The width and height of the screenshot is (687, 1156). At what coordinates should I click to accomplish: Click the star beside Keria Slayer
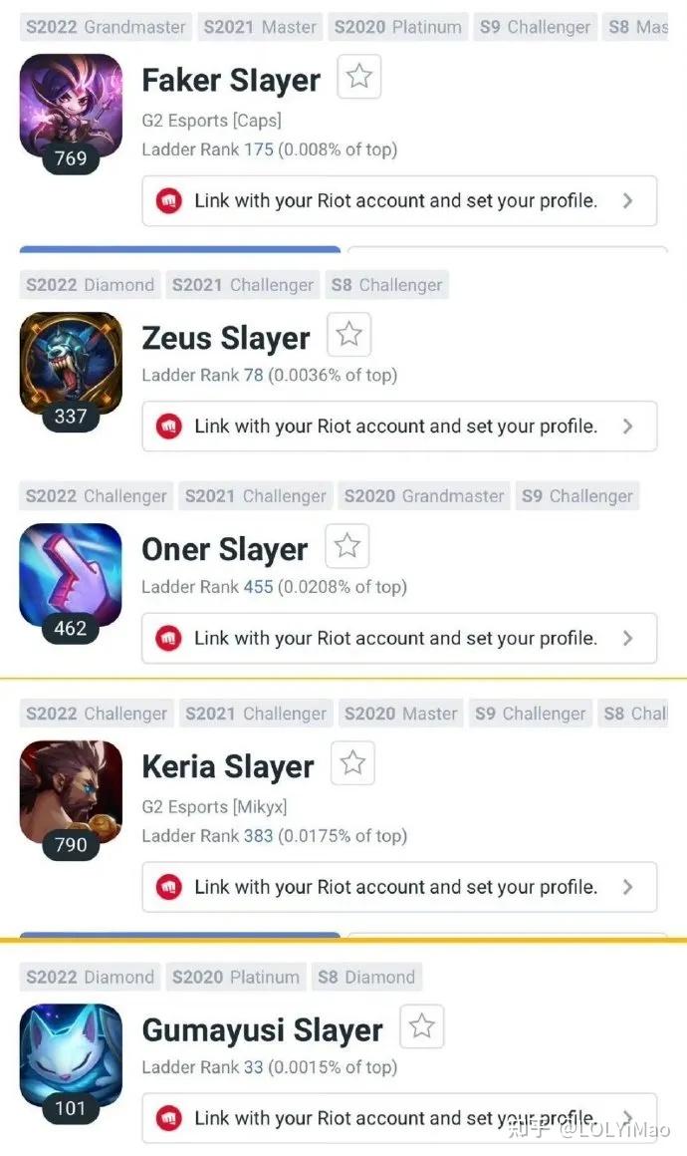[x=352, y=763]
